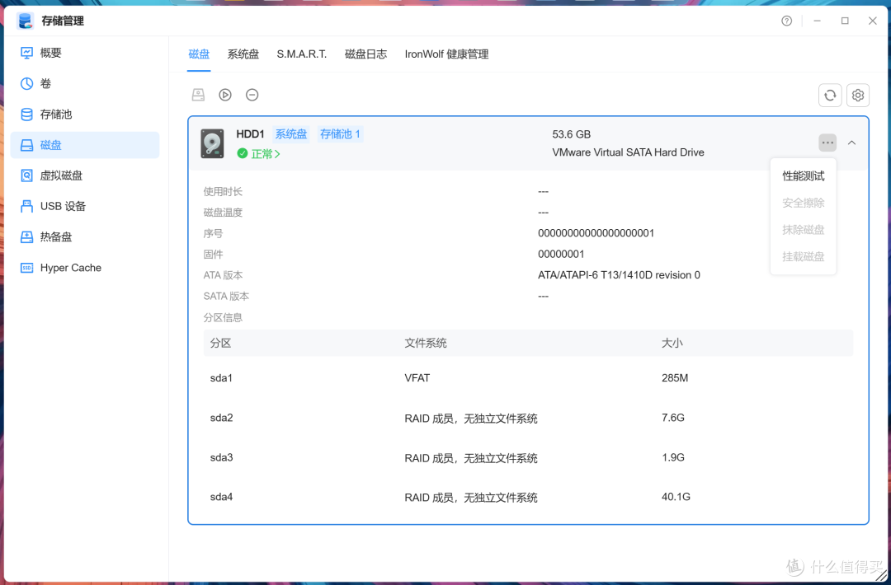The image size is (891, 585).
Task: Click the HDD1 disk name
Action: pos(250,134)
